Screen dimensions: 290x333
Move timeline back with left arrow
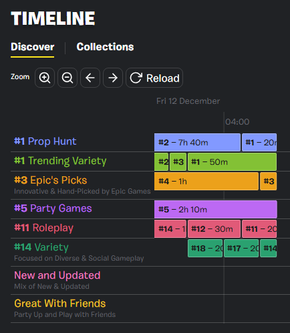(x=90, y=78)
